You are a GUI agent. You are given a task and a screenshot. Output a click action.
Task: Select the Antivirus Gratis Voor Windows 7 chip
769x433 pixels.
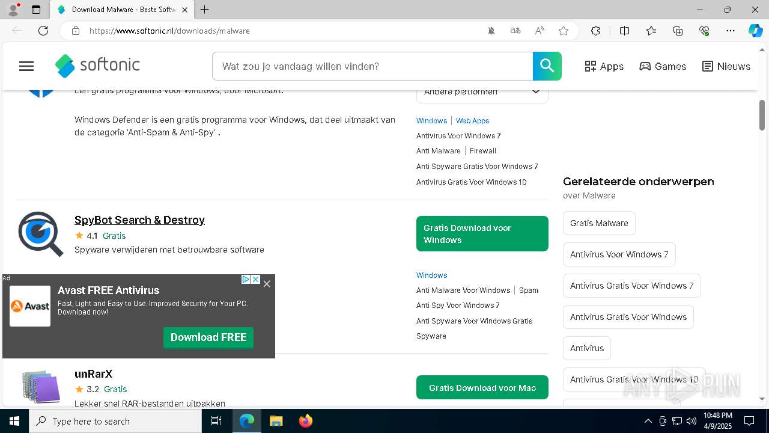(x=631, y=286)
